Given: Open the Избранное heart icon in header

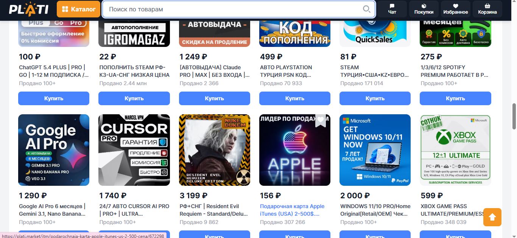Looking at the screenshot, I should tap(456, 9).
